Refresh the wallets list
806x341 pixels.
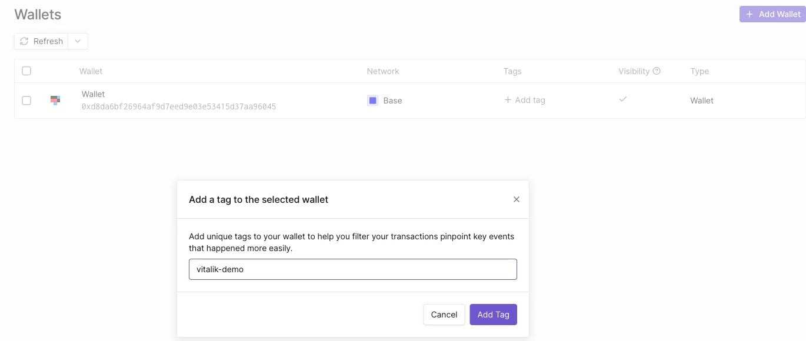point(41,41)
